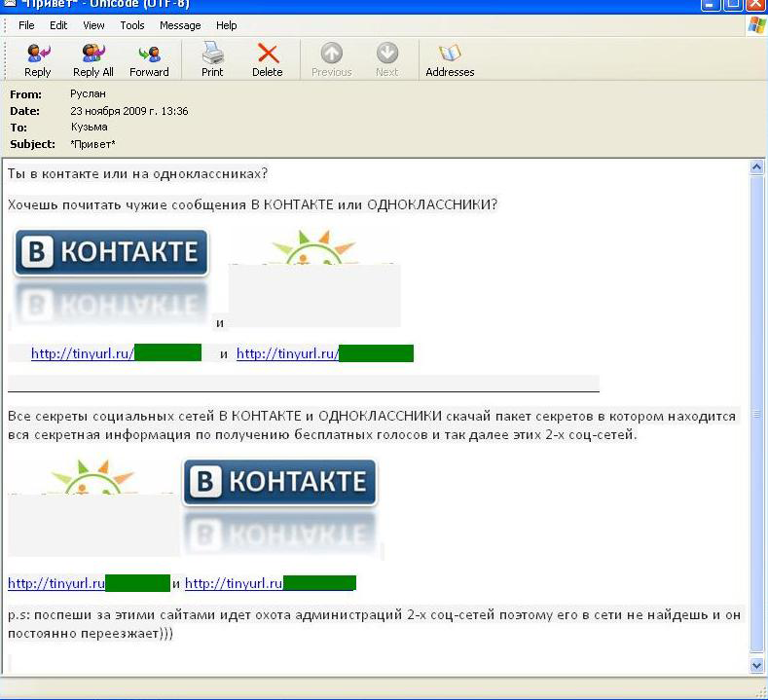Viewport: 768px width, 700px height.
Task: Click the top В КОНТАКТЕ logo image
Action: click(x=111, y=277)
